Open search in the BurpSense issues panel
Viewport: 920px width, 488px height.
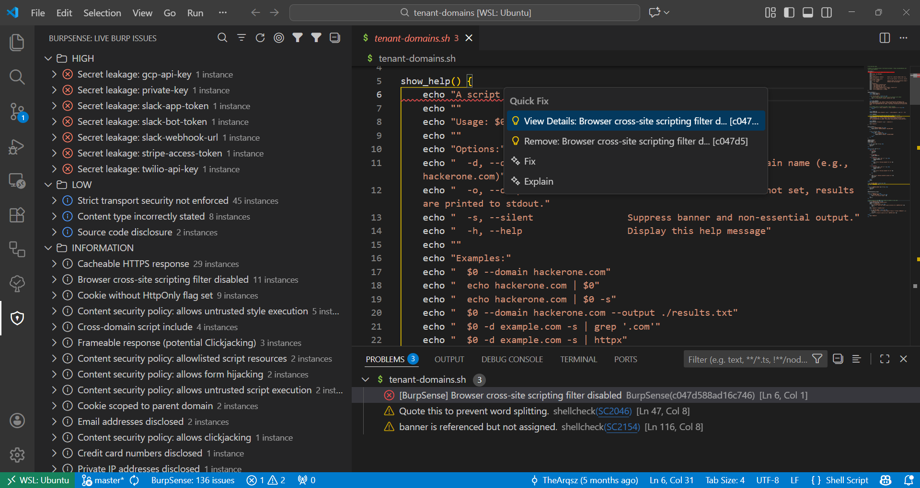222,38
